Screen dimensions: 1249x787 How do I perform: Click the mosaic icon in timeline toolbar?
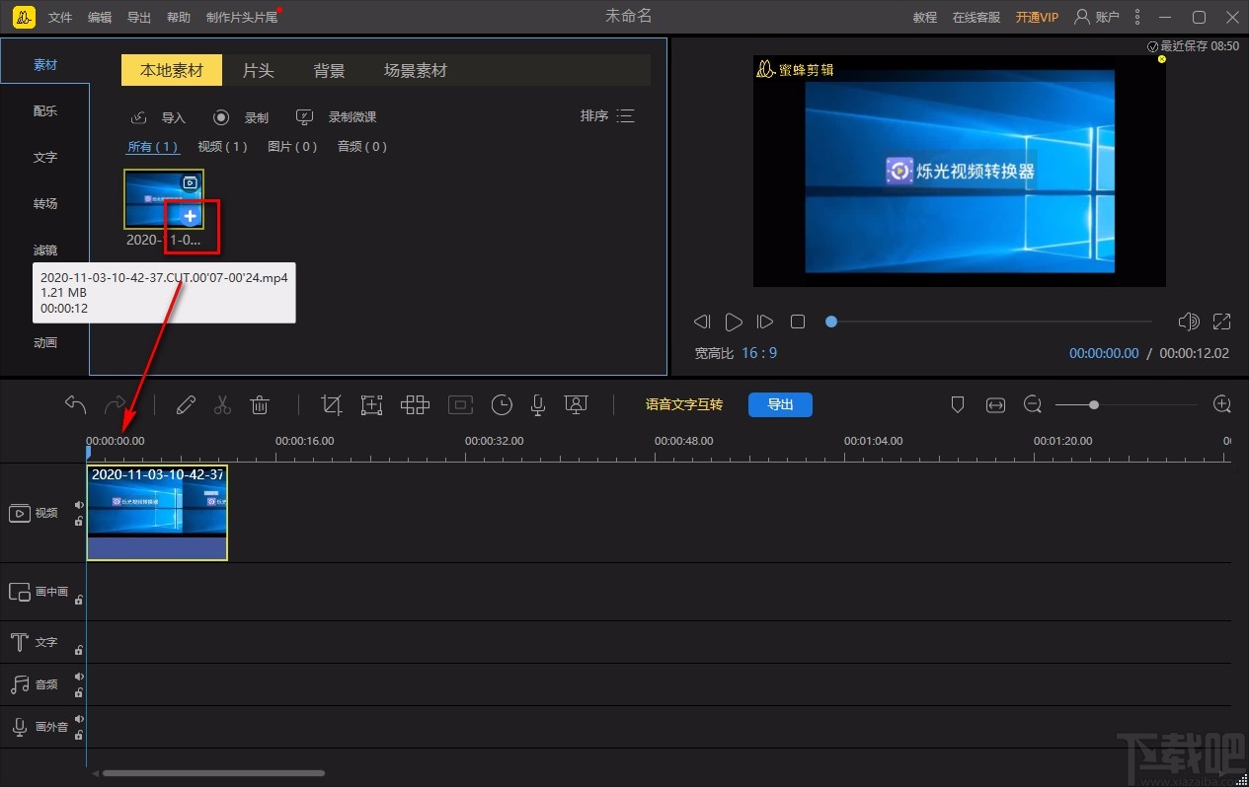click(415, 404)
